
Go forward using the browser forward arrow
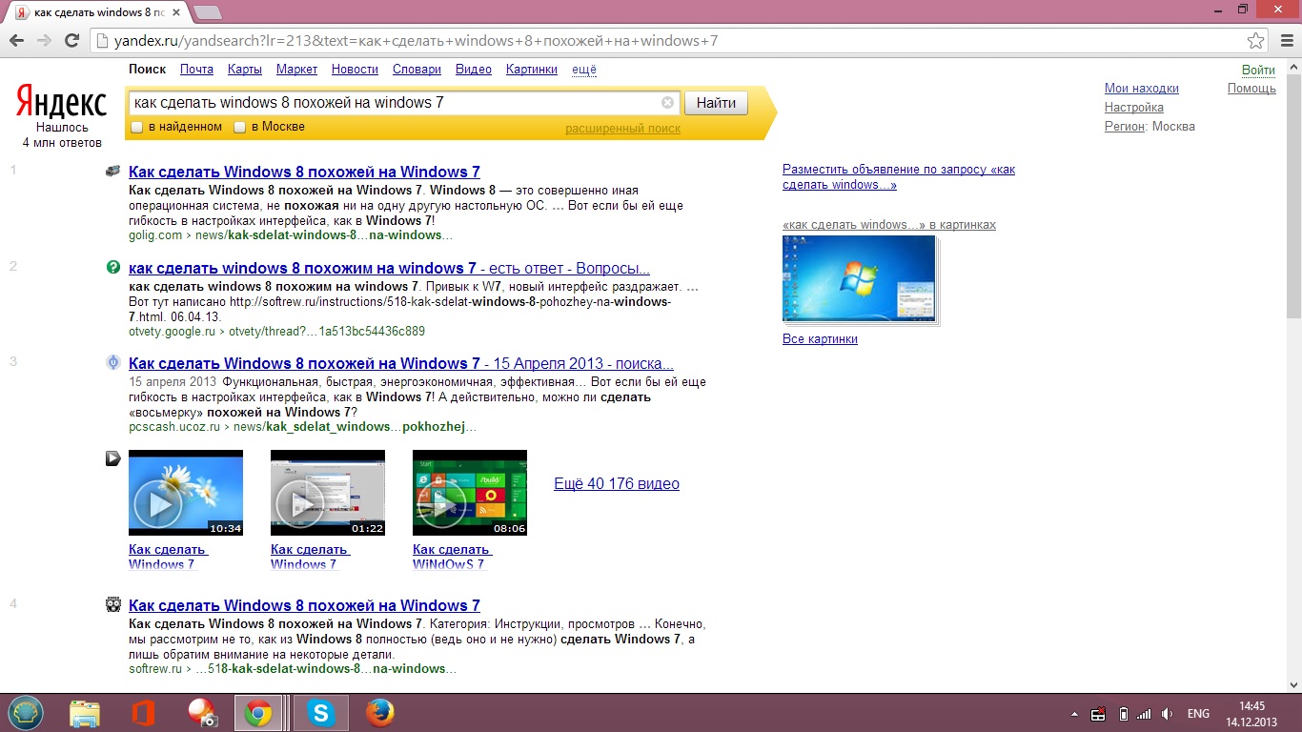pyautogui.click(x=44, y=41)
